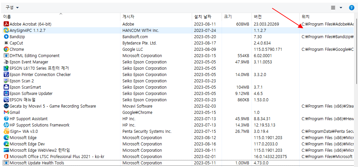This screenshot has height=167, width=358.
Task: Click the Microsoft Edge Dev icon
Action: 6,144
